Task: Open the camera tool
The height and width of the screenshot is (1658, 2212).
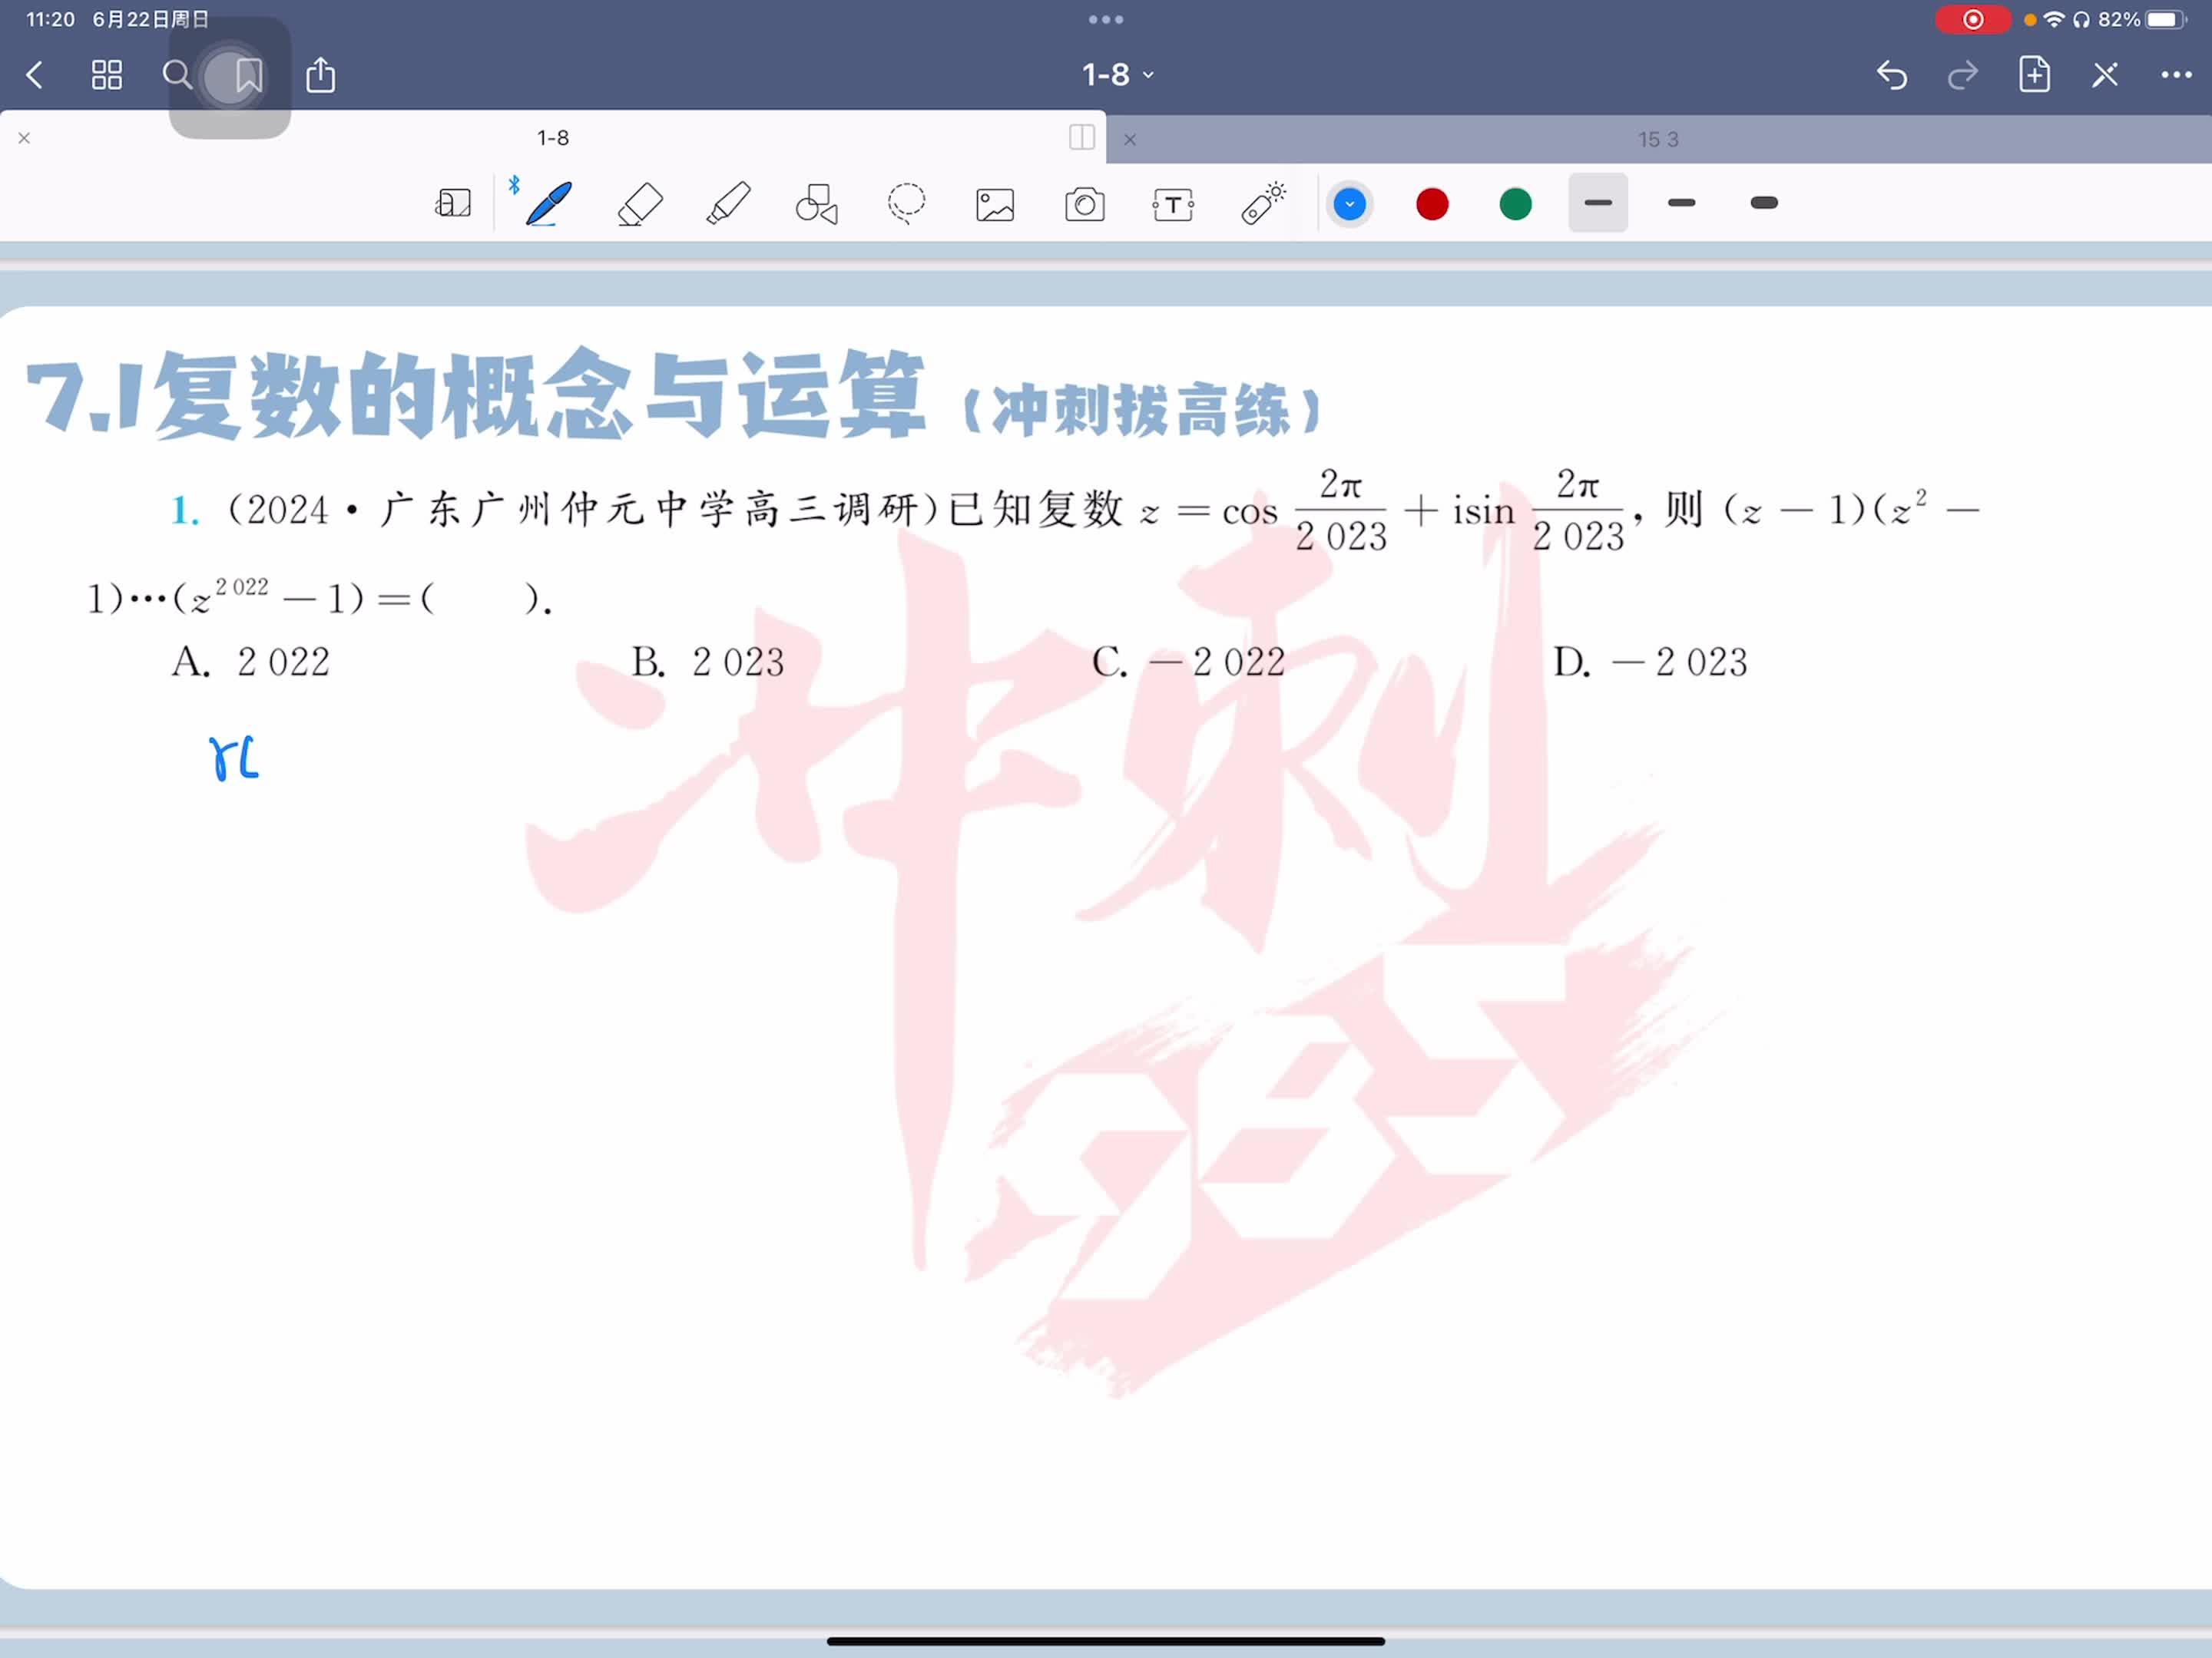Action: point(1084,205)
